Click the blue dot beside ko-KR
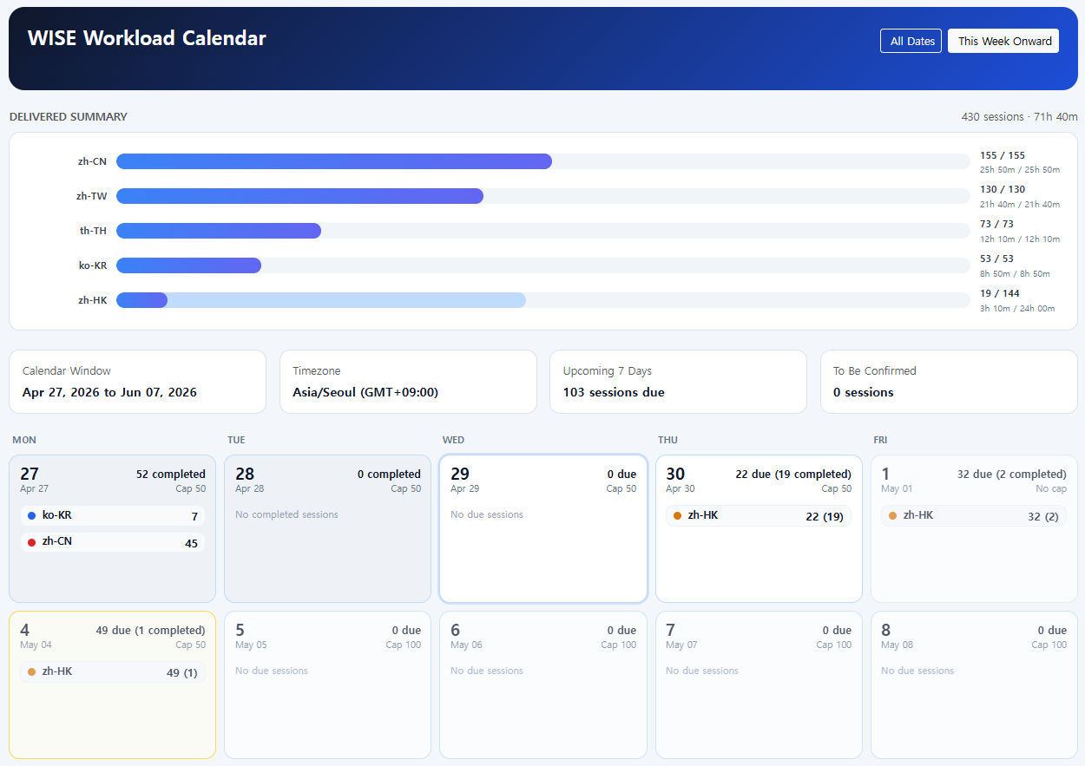1085x766 pixels. tap(32, 516)
